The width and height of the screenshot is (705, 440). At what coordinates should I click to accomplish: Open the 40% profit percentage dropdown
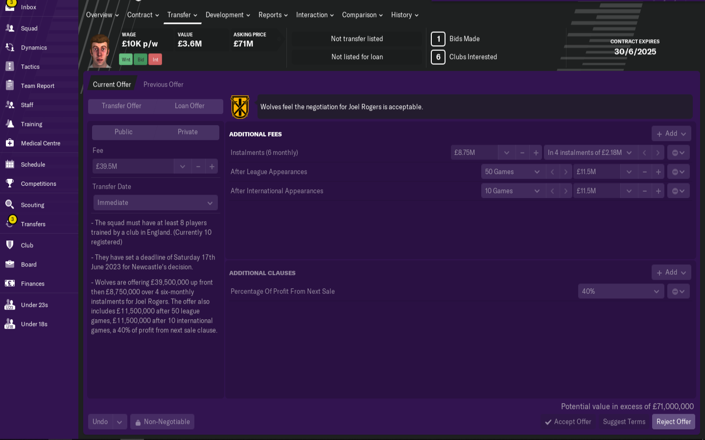coord(620,291)
